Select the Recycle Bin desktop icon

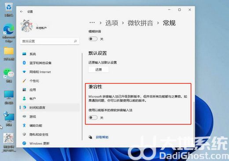pos(9,10)
